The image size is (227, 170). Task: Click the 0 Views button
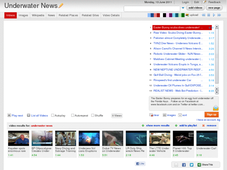[x=117, y=116]
